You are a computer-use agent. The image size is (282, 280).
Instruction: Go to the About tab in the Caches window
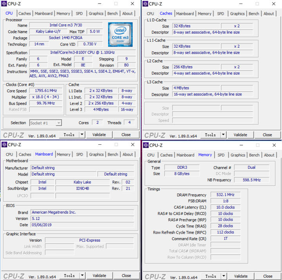pos(269,14)
